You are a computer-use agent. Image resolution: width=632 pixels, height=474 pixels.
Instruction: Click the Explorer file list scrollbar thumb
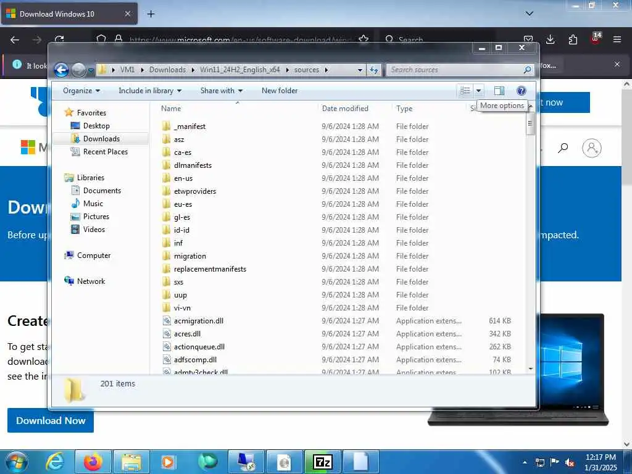(x=530, y=123)
